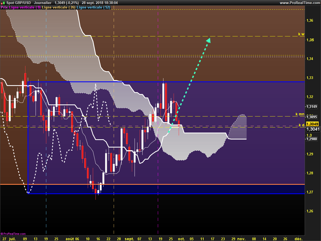Click the Prix indicator label
This screenshot has height=241, width=321.
click(x=4, y=7)
